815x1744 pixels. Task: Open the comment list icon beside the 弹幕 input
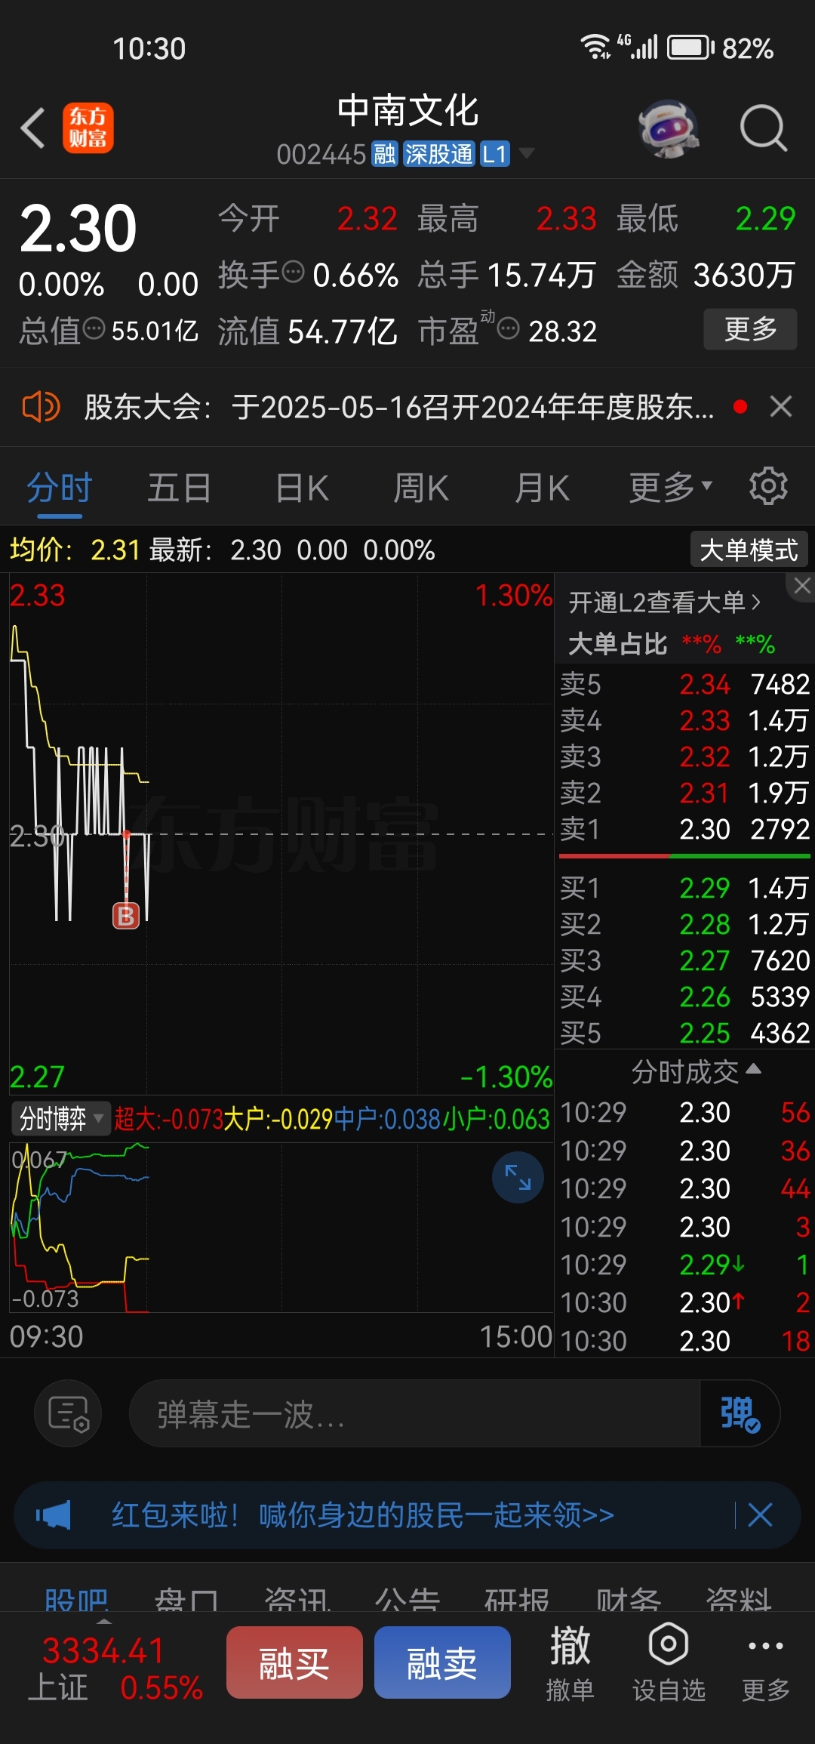(69, 1413)
